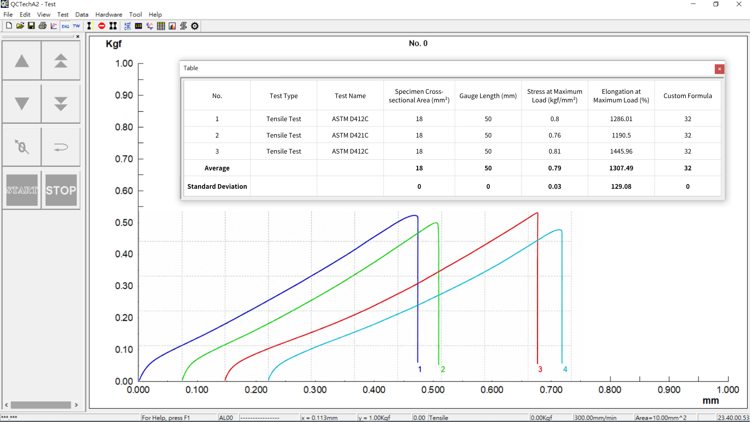Screen dimensions: 750x422
Task: Select the ASTM D421C test name cell
Action: [350, 135]
